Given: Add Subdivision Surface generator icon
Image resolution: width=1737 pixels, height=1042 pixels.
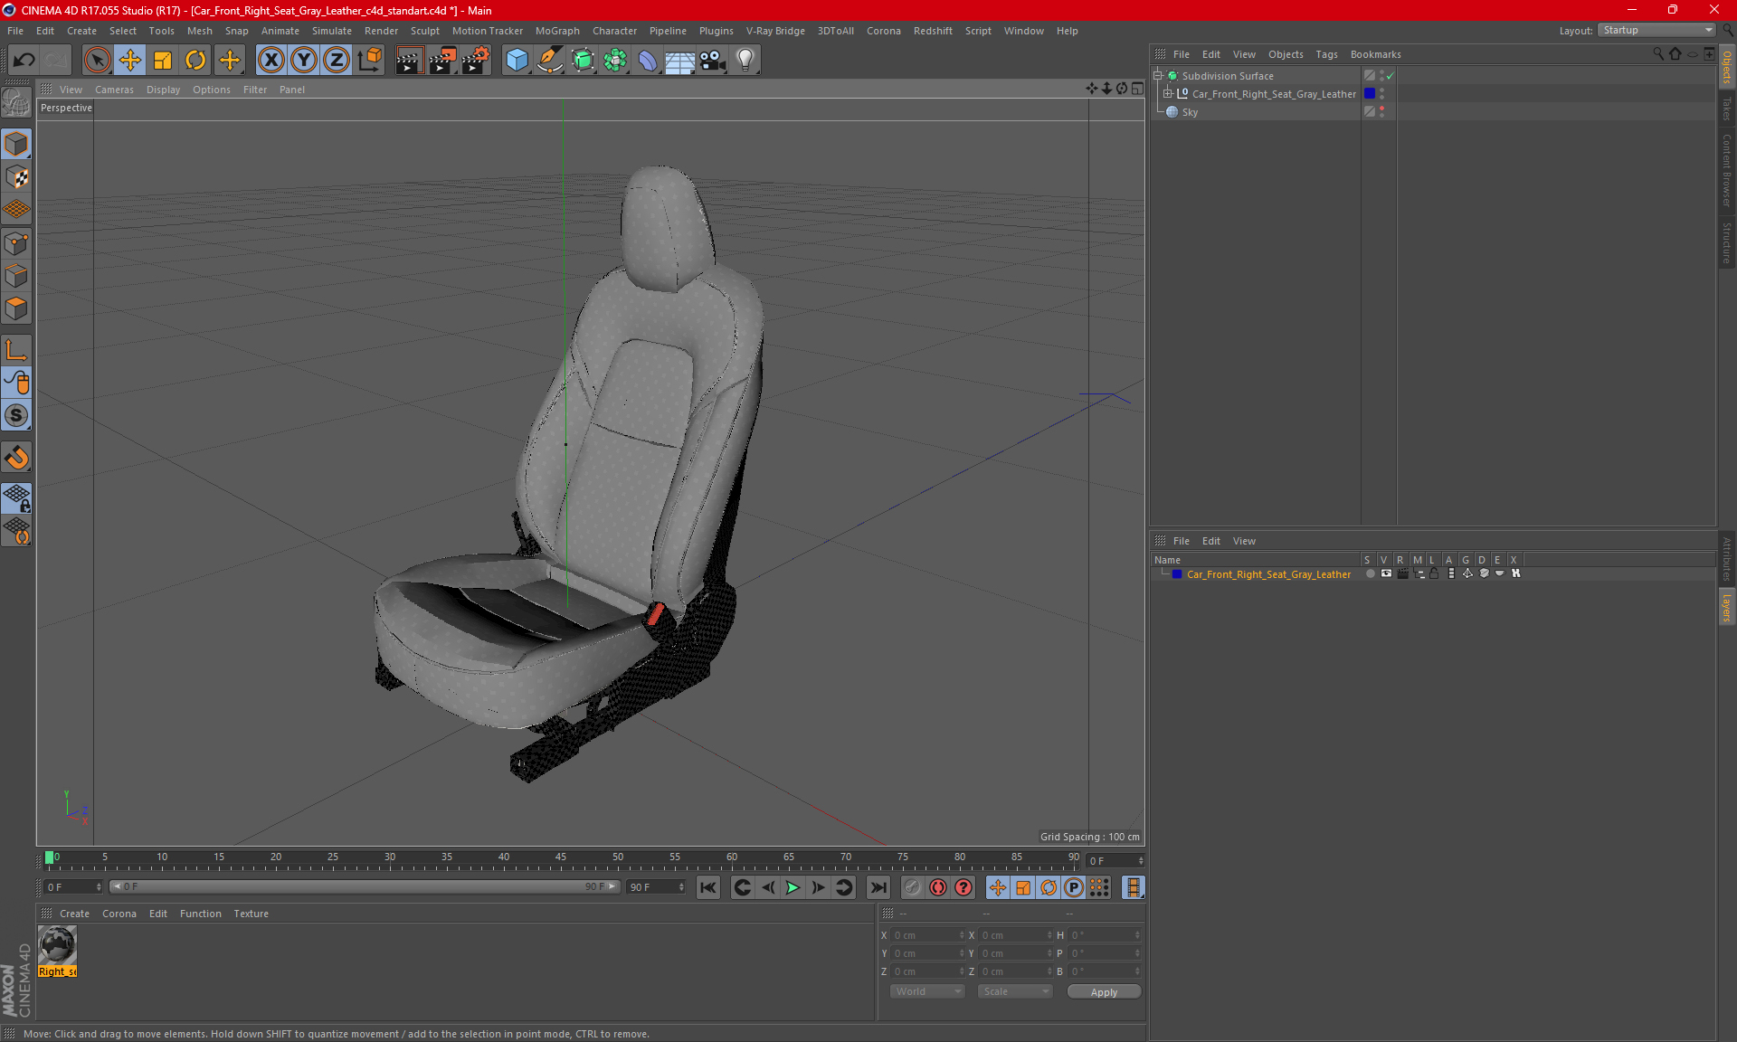Looking at the screenshot, I should [x=583, y=61].
